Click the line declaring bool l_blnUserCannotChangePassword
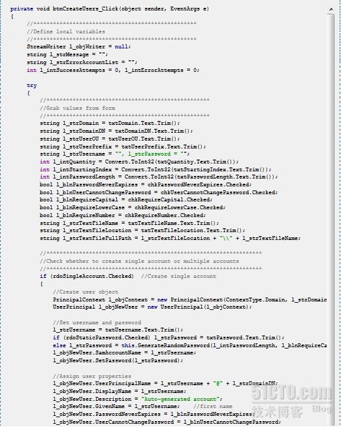 pyautogui.click(x=159, y=192)
